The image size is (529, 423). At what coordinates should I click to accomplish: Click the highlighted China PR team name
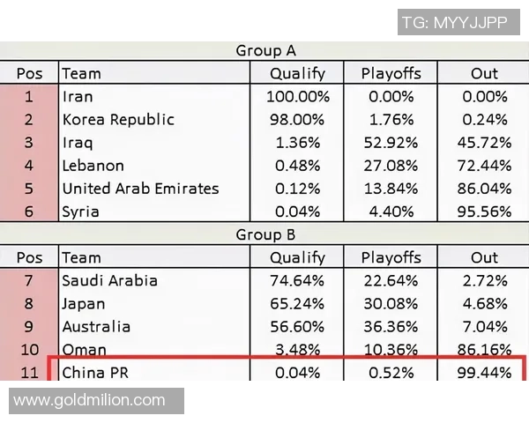(95, 373)
